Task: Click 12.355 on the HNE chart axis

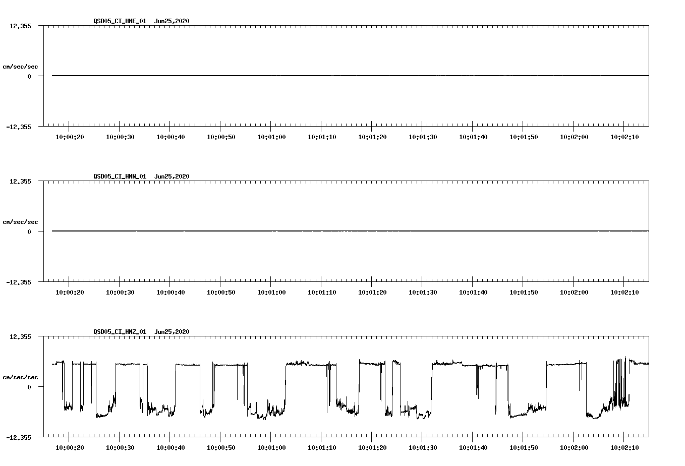Action: [20, 26]
